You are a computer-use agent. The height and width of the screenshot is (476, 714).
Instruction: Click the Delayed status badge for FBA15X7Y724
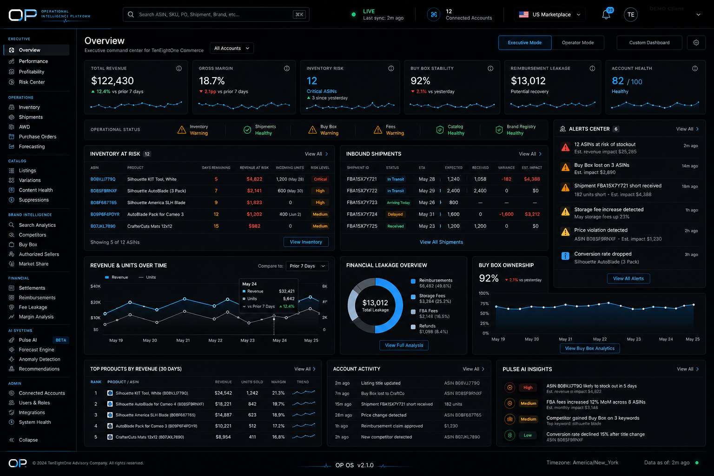click(395, 214)
